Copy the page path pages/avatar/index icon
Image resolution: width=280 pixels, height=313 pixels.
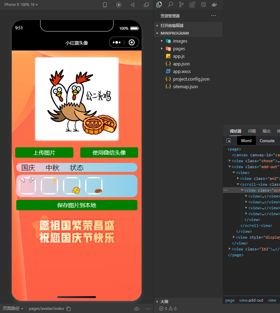69,309
